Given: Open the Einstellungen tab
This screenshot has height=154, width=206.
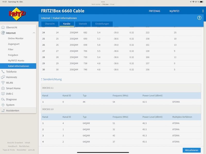Looking at the screenshot, I should pyautogui.click(x=102, y=24).
